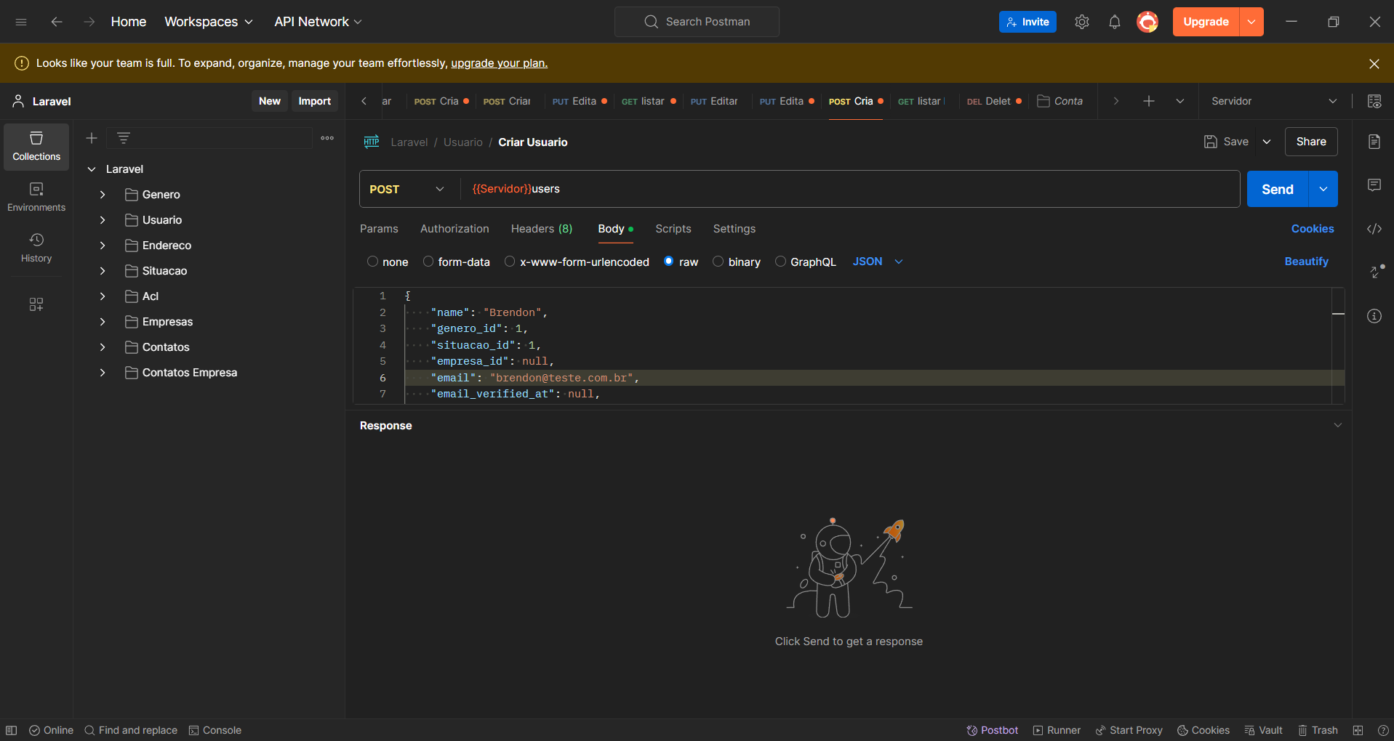Click the request URL input field

[x=849, y=189]
